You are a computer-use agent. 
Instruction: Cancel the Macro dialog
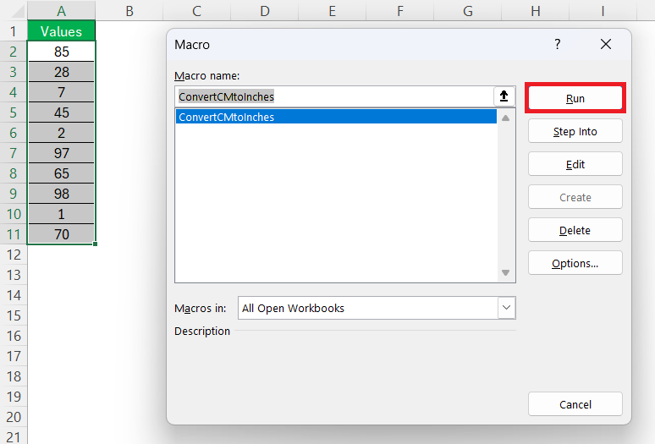(x=575, y=404)
